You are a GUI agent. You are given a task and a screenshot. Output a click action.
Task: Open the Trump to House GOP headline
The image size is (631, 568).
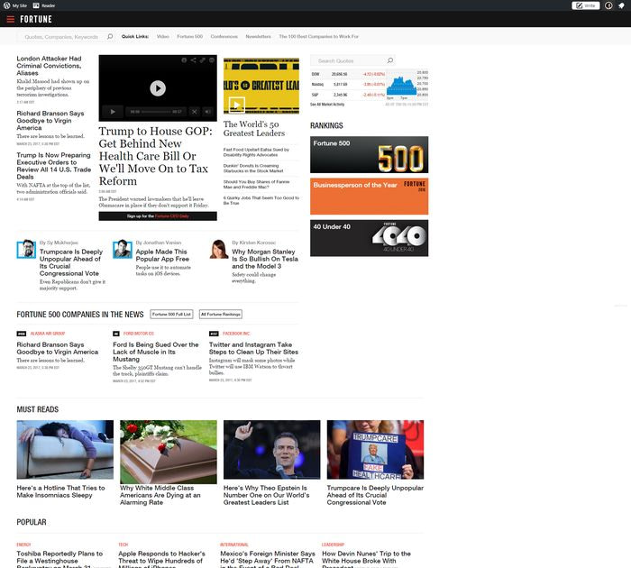155,156
